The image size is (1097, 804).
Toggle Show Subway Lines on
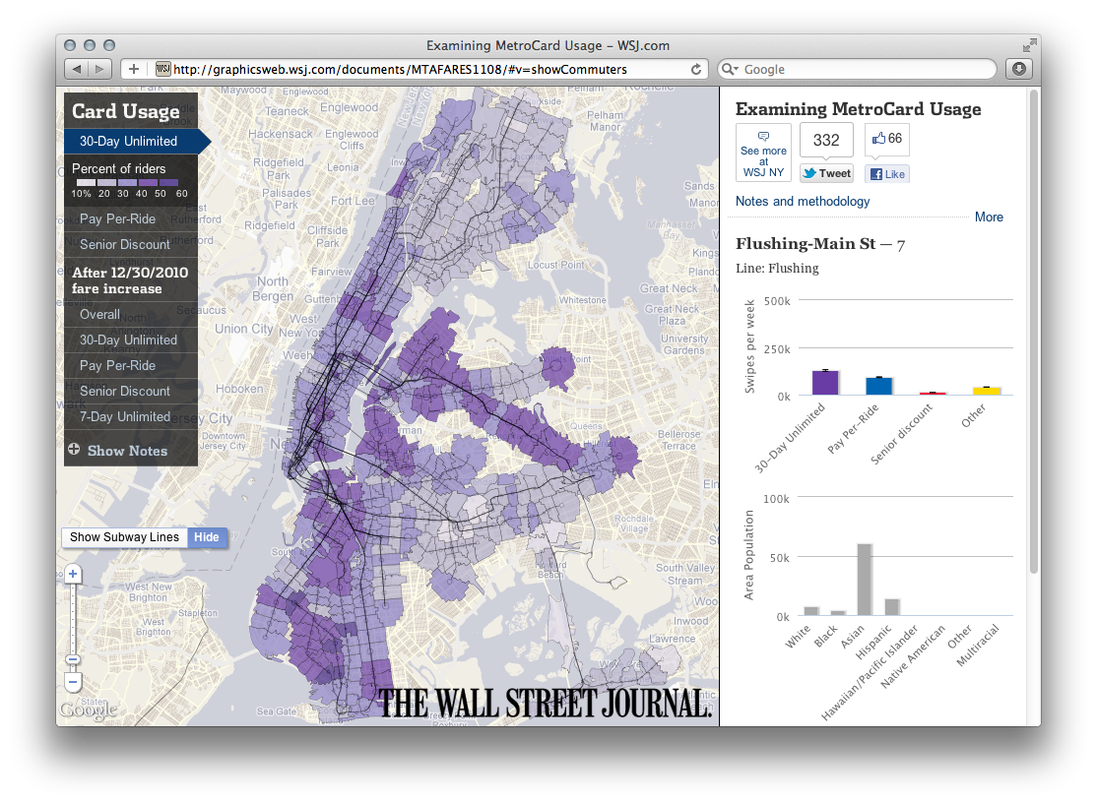pos(124,537)
